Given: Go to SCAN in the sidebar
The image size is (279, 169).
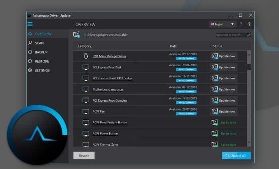Looking at the screenshot, I should [47, 43].
